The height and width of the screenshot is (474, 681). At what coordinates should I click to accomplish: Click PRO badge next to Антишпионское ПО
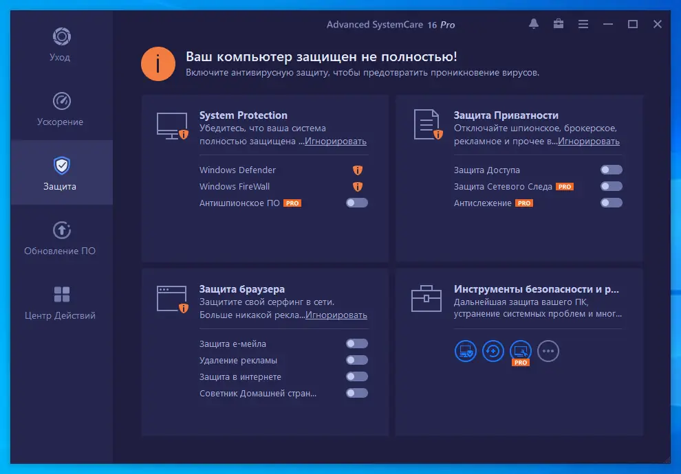[292, 203]
